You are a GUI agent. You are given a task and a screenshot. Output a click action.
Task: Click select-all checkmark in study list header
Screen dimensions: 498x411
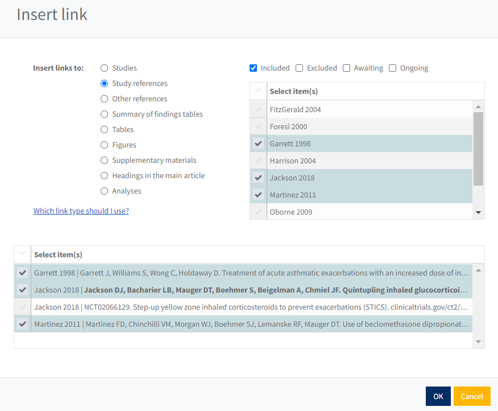[259, 91]
